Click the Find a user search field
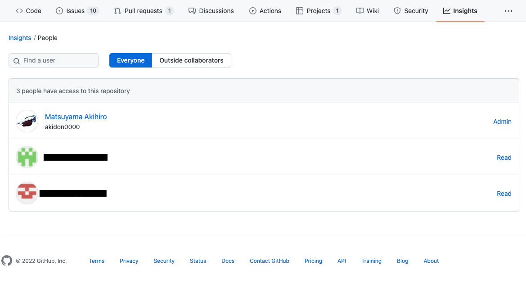Image resolution: width=526 pixels, height=293 pixels. [x=54, y=60]
